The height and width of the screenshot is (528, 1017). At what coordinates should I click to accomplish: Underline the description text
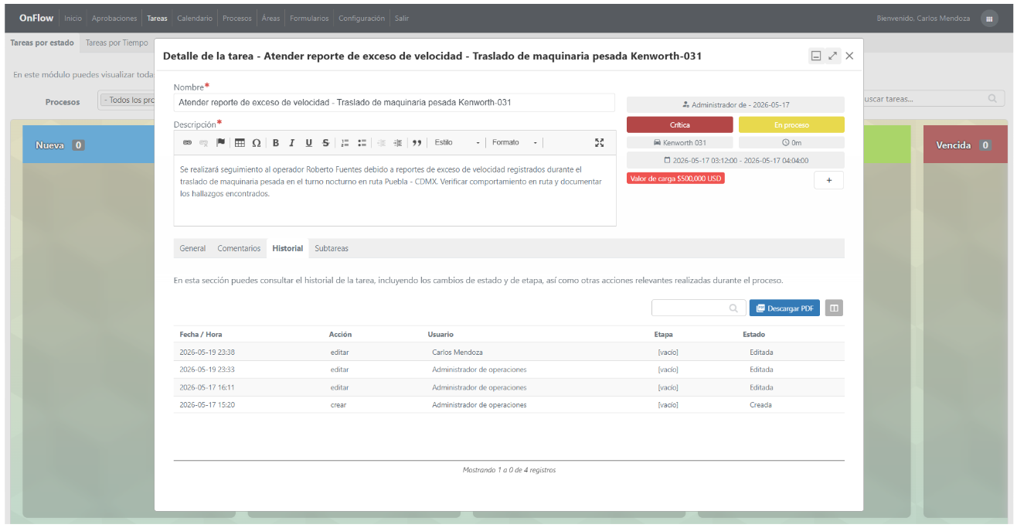pyautogui.click(x=309, y=142)
